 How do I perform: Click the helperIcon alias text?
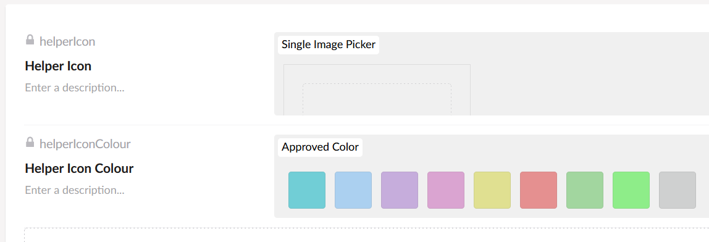pyautogui.click(x=67, y=41)
